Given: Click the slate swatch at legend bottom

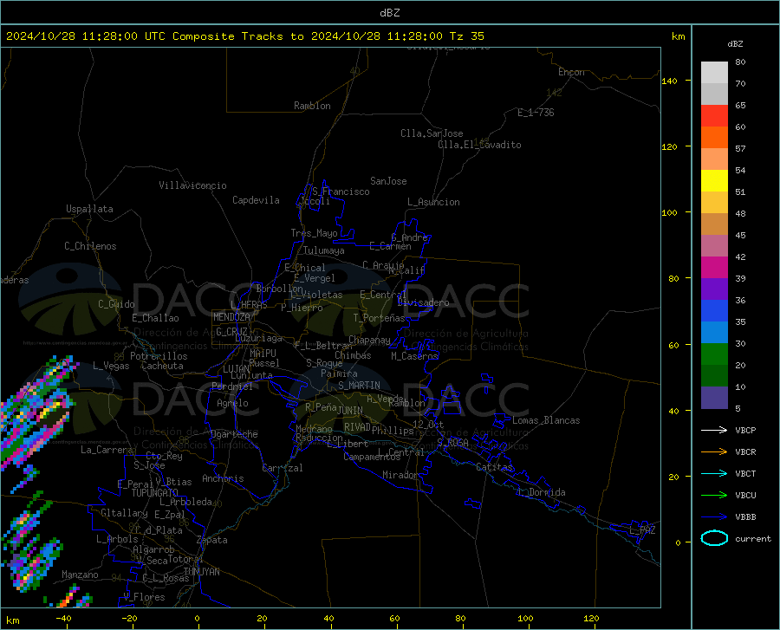Looking at the screenshot, I should pyautogui.click(x=714, y=398).
